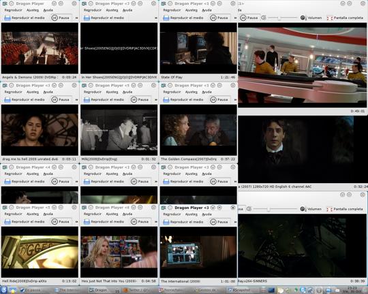The height and width of the screenshot is (294, 368).
Task: Enter fullscreen in the Rayx264-SINNERS window
Action: (x=345, y=209)
